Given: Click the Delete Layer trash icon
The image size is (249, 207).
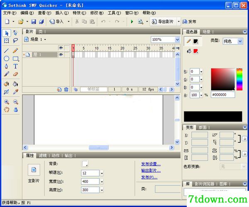Looking at the screenshot, I should coord(66,90).
